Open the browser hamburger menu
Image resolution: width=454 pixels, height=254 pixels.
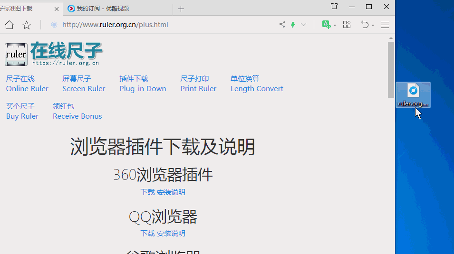(x=385, y=25)
